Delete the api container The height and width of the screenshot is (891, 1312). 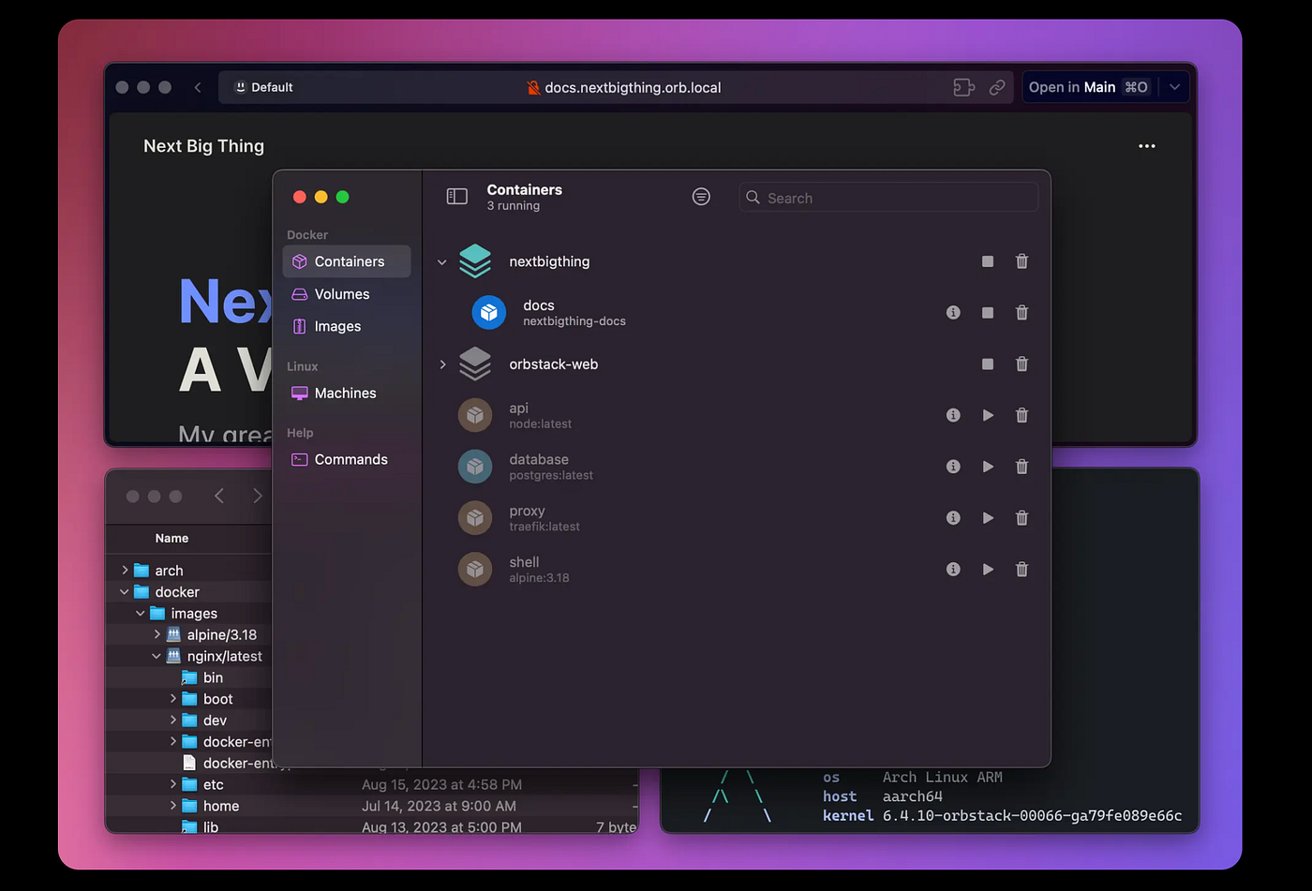tap(1022, 415)
